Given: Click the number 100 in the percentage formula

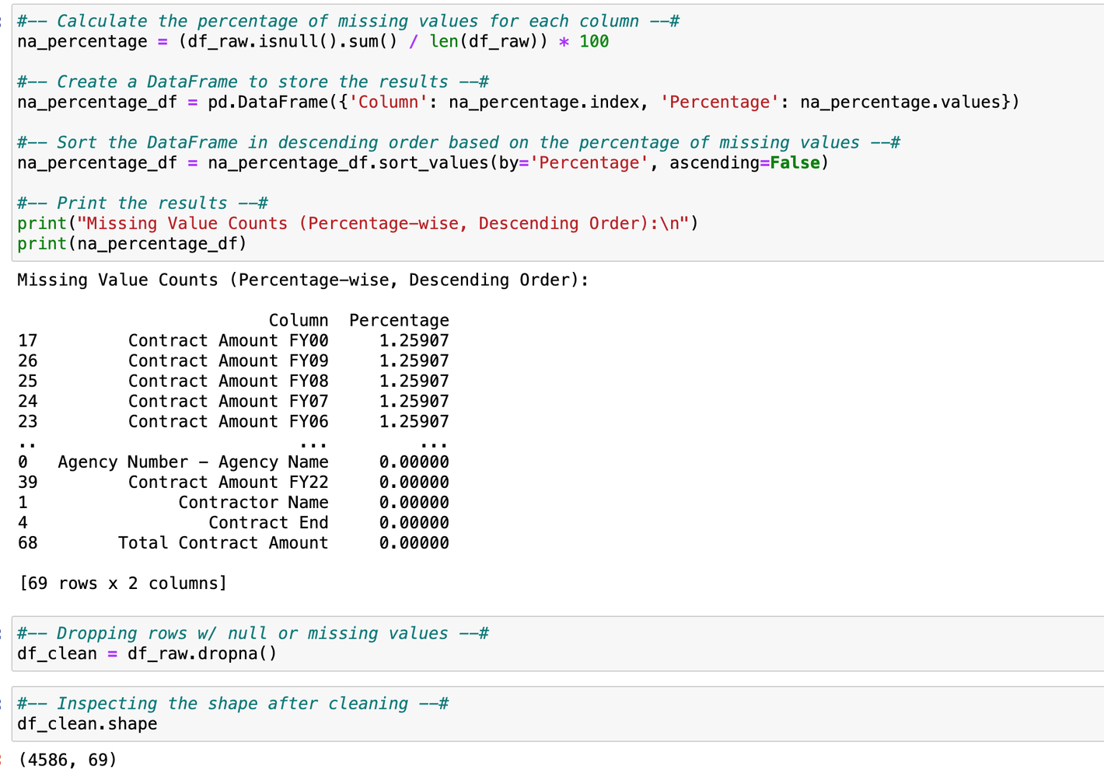Looking at the screenshot, I should pyautogui.click(x=594, y=42).
